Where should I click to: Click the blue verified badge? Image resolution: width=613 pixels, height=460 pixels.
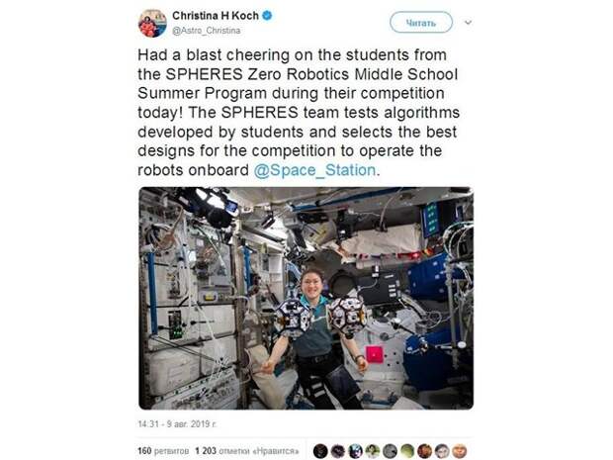pyautogui.click(x=267, y=16)
